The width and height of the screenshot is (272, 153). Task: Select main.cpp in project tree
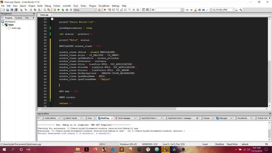(16, 28)
